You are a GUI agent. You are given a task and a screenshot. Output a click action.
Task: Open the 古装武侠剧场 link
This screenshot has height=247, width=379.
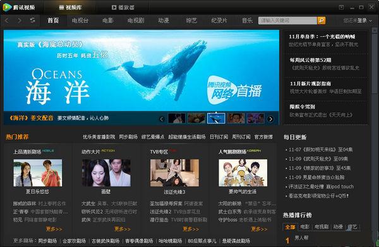click(x=105, y=241)
